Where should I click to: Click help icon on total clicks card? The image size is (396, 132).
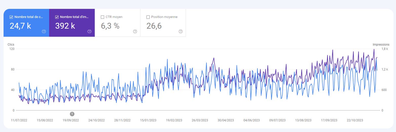44,31
